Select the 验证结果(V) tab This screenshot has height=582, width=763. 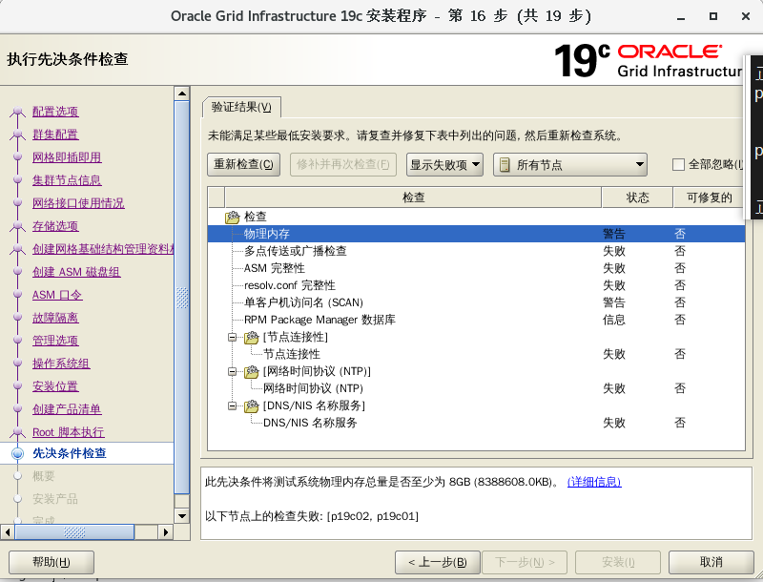(241, 107)
